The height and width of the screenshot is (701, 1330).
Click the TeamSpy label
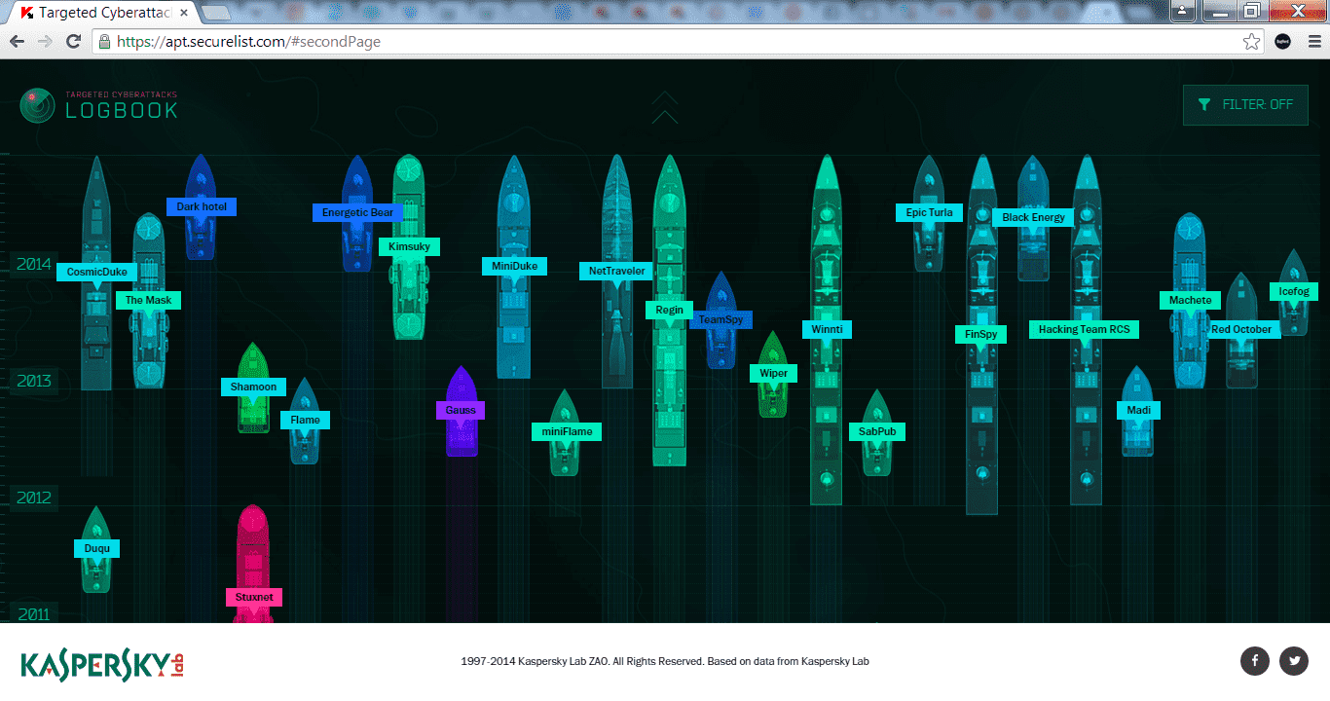(720, 319)
